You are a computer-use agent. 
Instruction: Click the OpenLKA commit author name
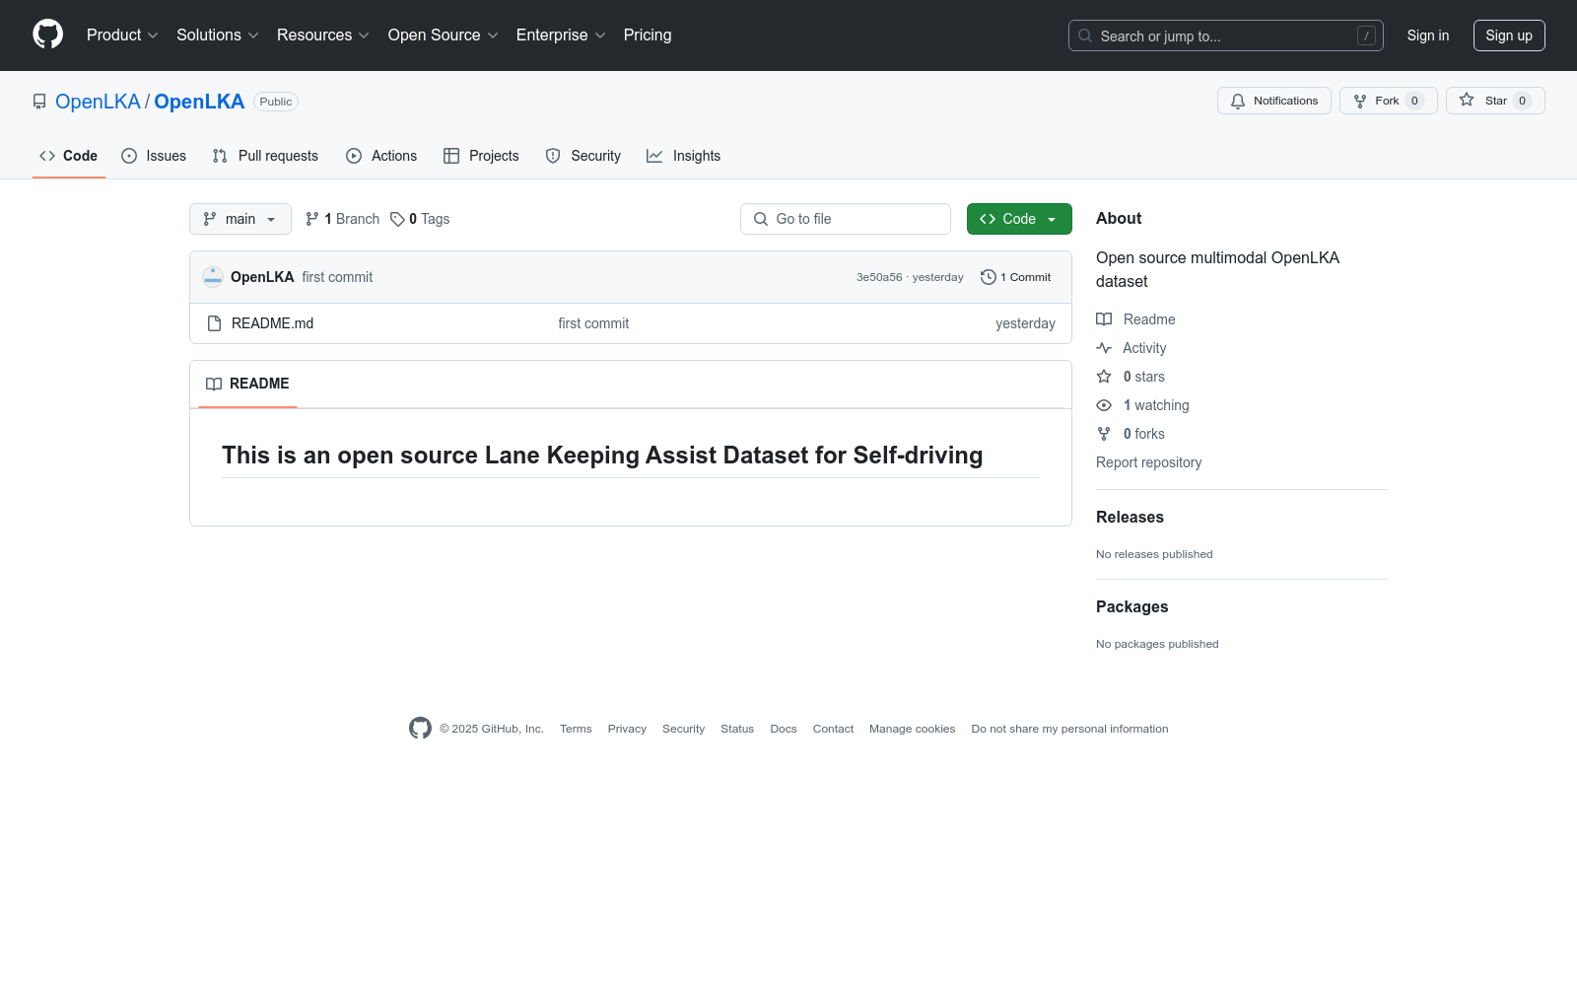click(262, 277)
